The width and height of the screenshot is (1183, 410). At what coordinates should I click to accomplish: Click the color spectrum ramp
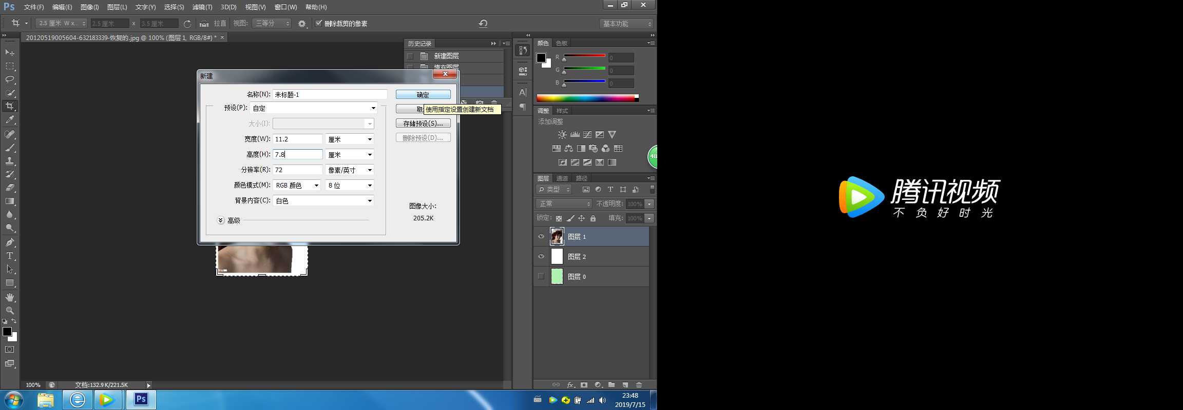coord(587,98)
